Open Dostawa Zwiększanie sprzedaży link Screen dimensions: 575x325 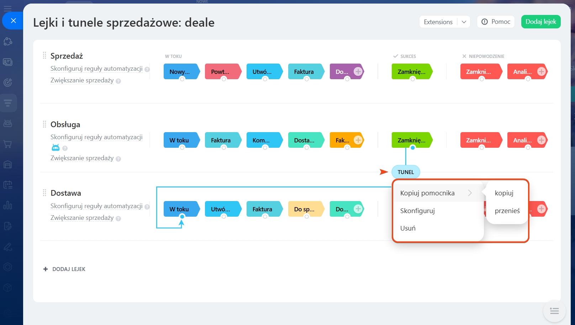pyautogui.click(x=82, y=218)
